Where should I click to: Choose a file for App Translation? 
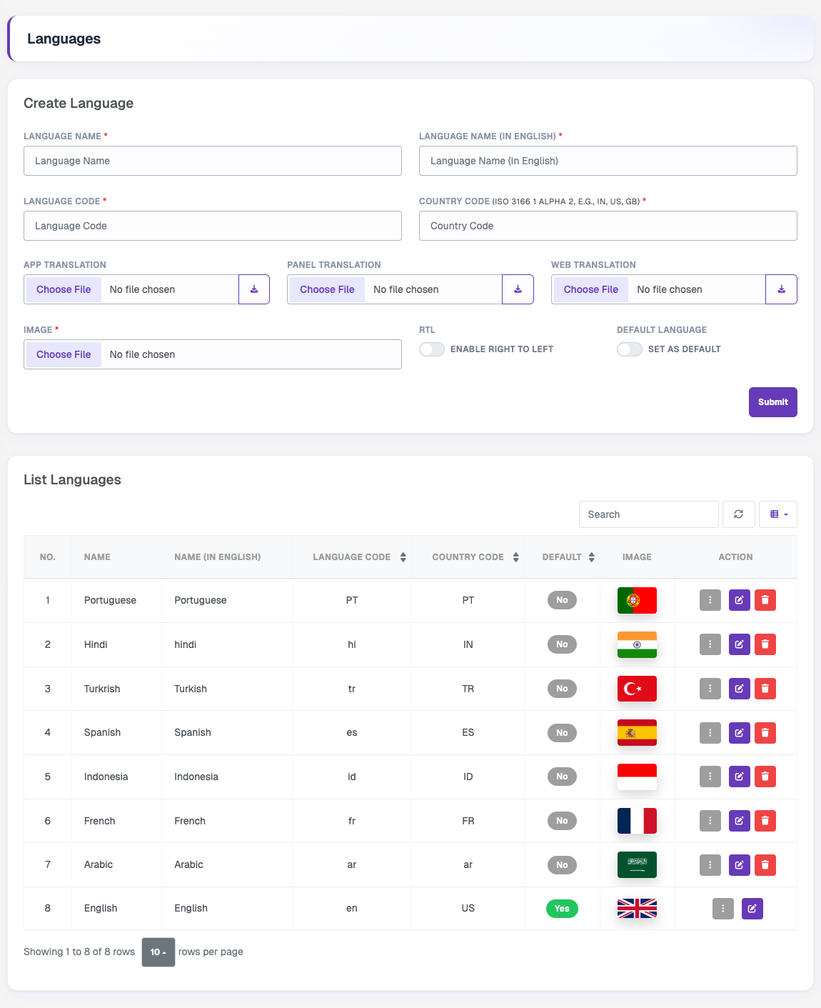(x=64, y=289)
